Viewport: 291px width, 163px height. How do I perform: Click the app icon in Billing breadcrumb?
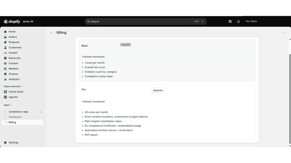(51, 33)
